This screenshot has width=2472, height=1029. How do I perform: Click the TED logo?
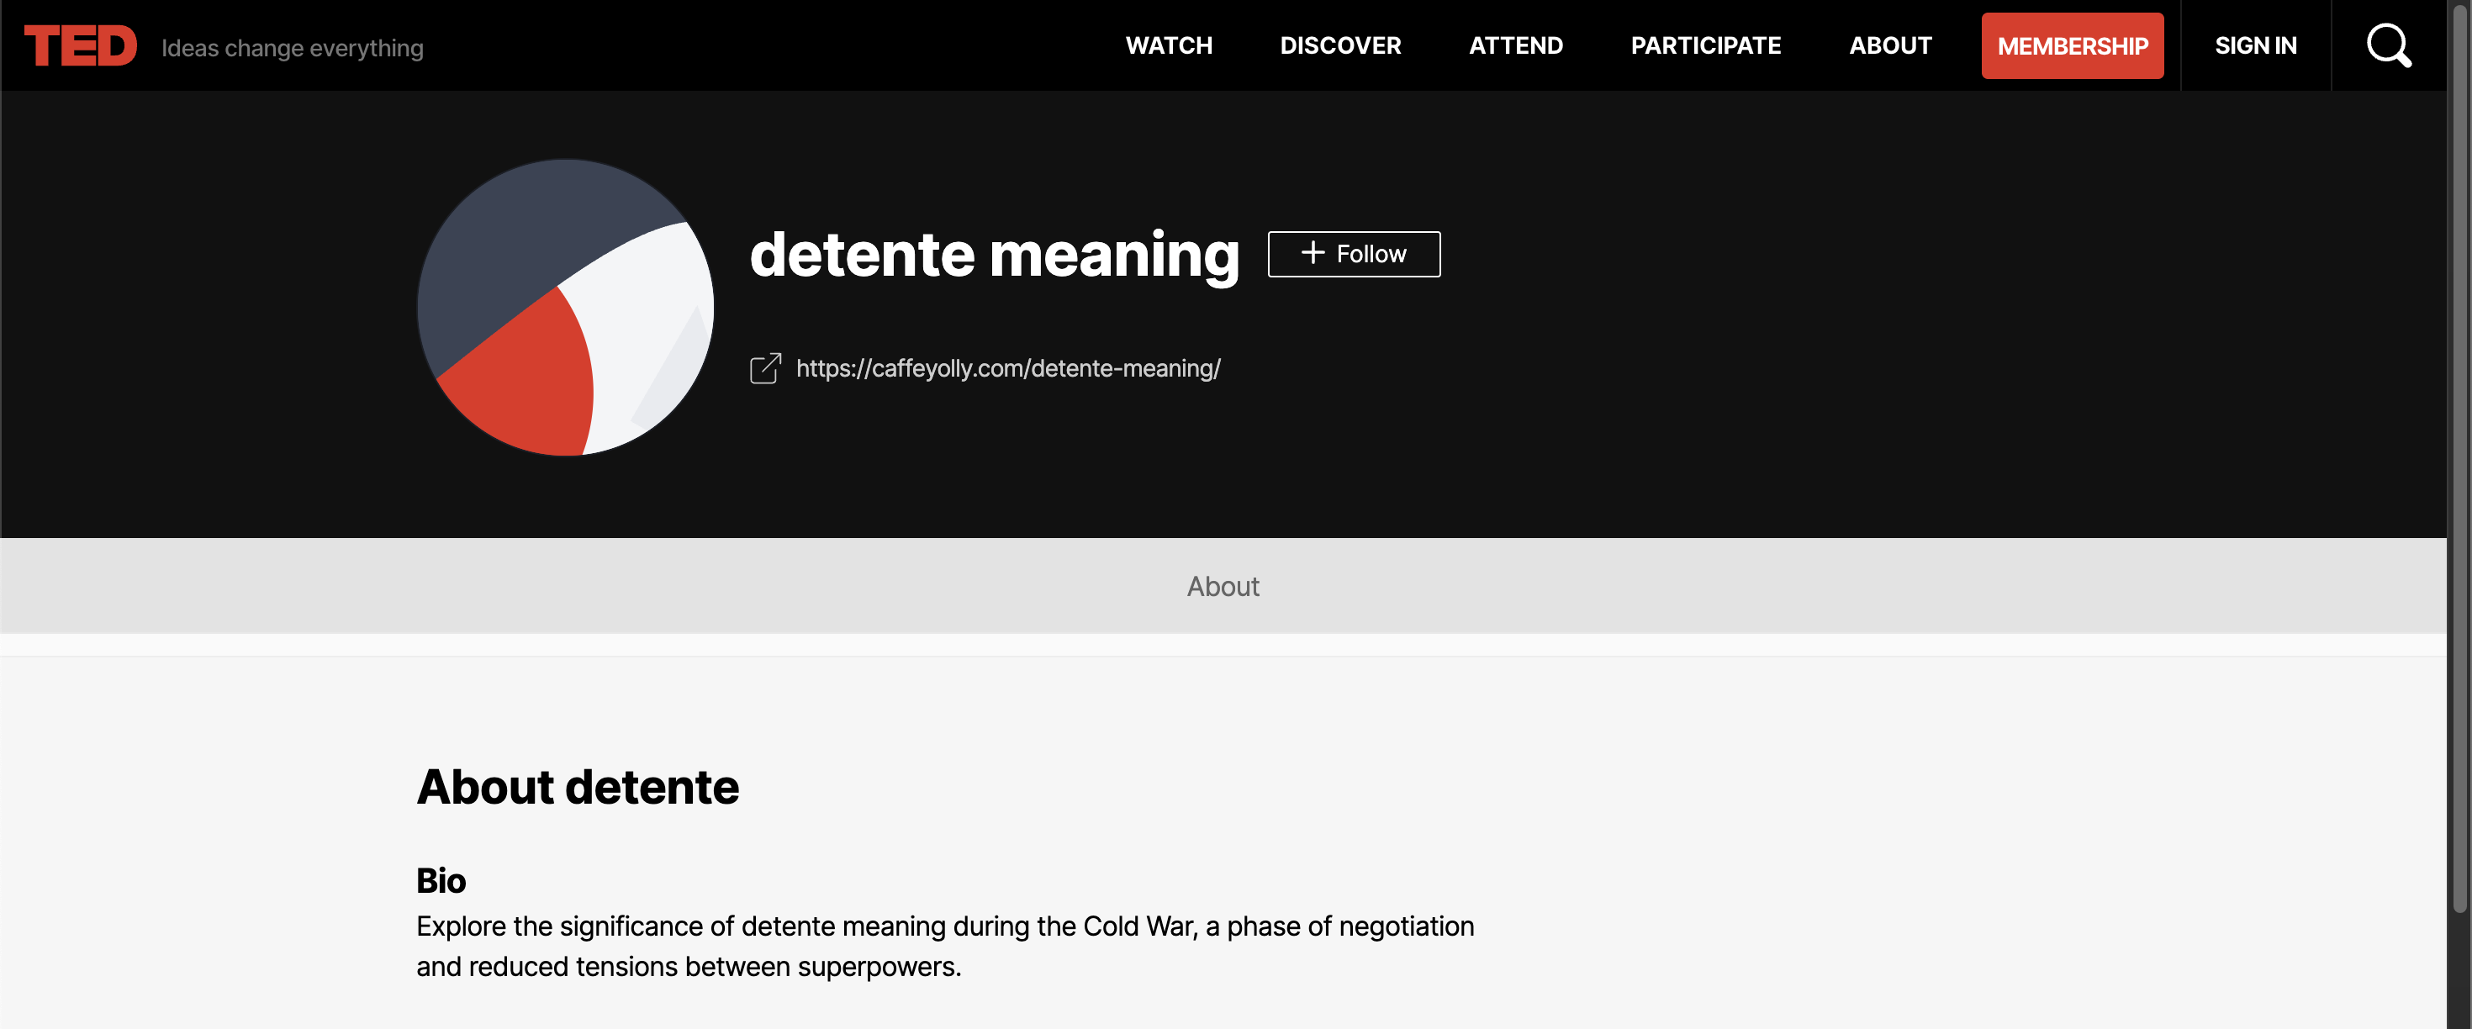(81, 46)
